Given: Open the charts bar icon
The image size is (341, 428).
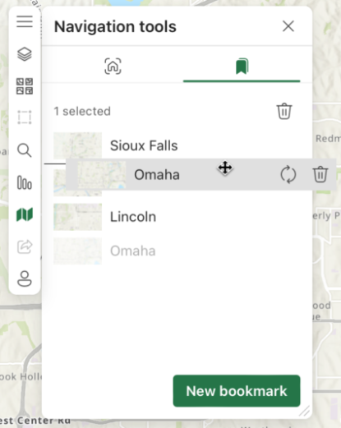Looking at the screenshot, I should click(25, 182).
